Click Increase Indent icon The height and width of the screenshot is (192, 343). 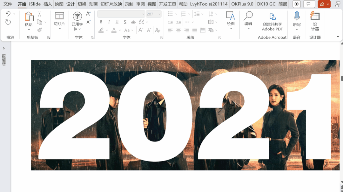click(178, 22)
